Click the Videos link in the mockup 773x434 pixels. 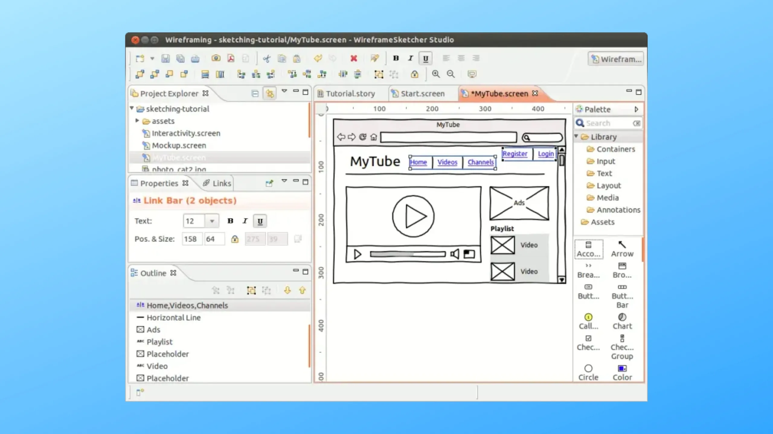pyautogui.click(x=447, y=162)
